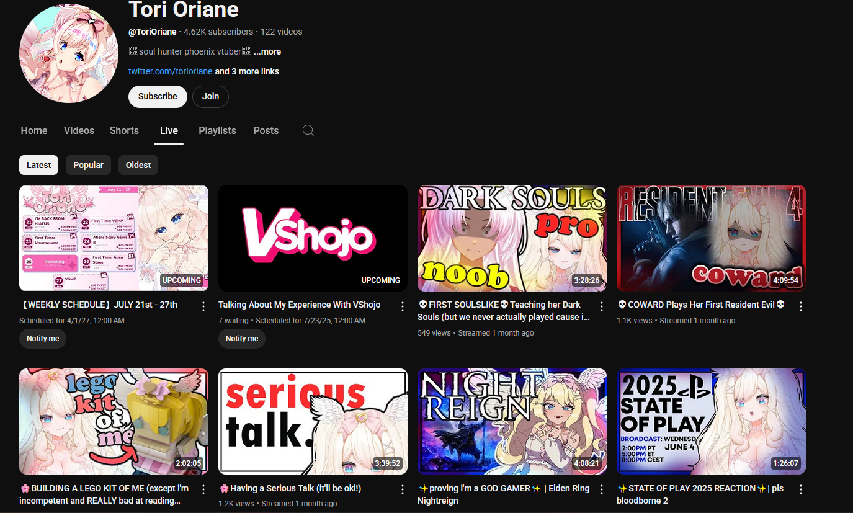Open the Posts tab

click(266, 130)
